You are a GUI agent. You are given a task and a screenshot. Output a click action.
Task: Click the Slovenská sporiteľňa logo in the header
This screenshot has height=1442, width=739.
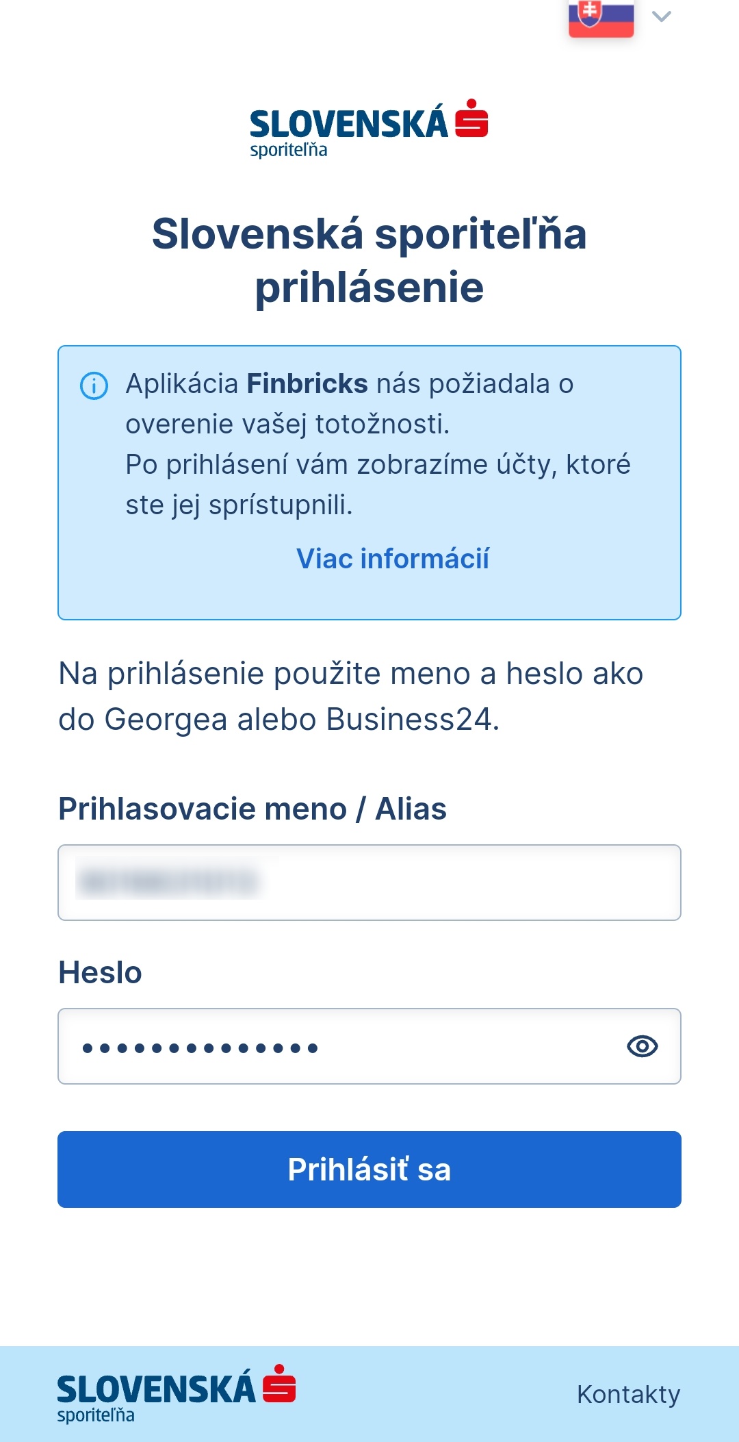pyautogui.click(x=368, y=129)
